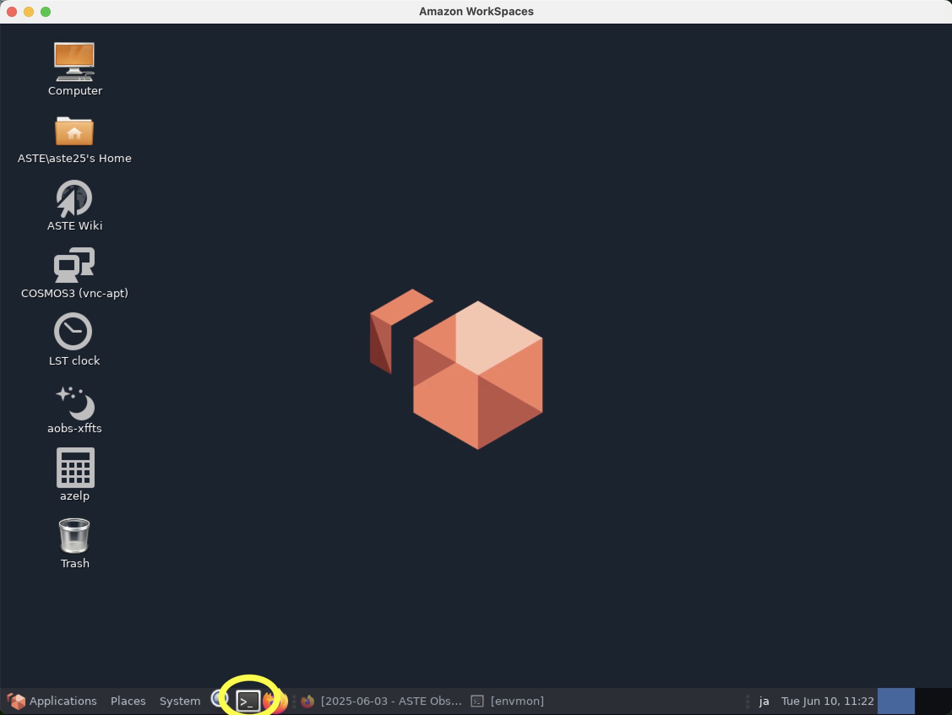
Task: Click the ja keyboard layout indicator
Action: pos(764,701)
